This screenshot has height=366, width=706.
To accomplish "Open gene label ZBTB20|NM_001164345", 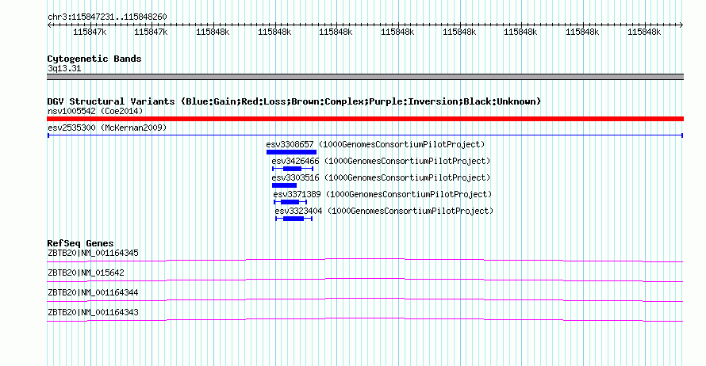I will 93,254.
